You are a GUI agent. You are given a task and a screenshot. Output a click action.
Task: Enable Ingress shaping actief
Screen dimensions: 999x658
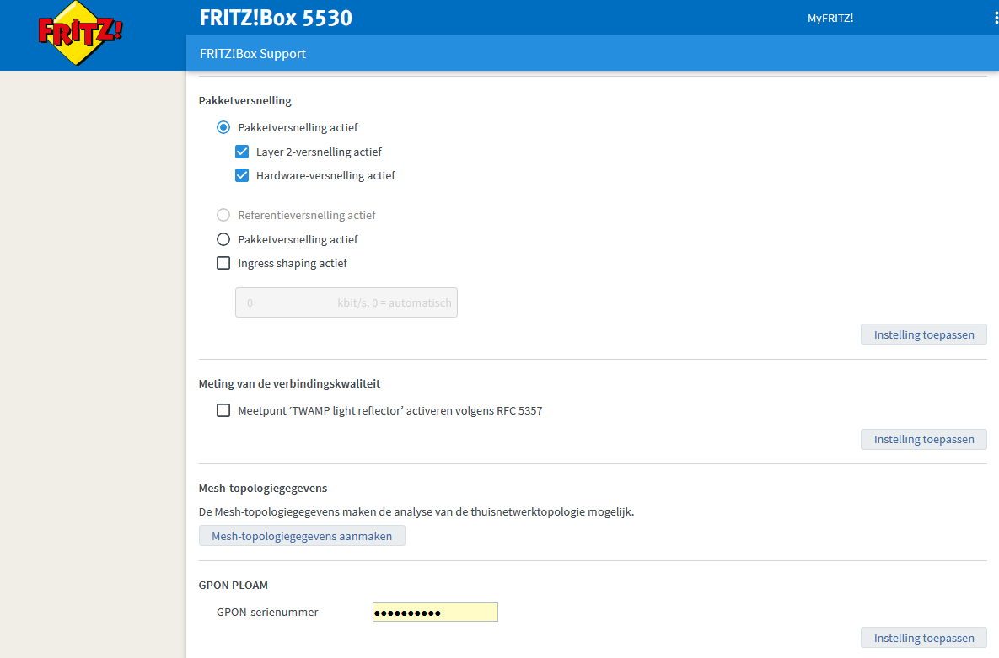click(223, 264)
